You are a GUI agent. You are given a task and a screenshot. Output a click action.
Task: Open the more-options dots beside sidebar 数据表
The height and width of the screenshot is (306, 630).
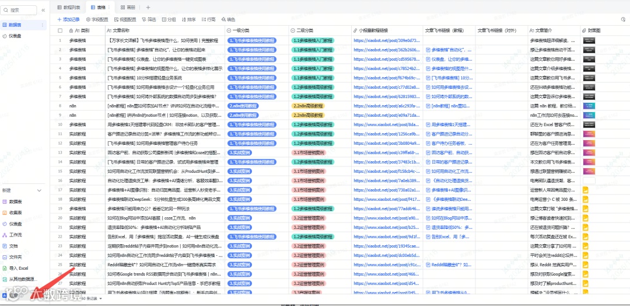click(43, 25)
